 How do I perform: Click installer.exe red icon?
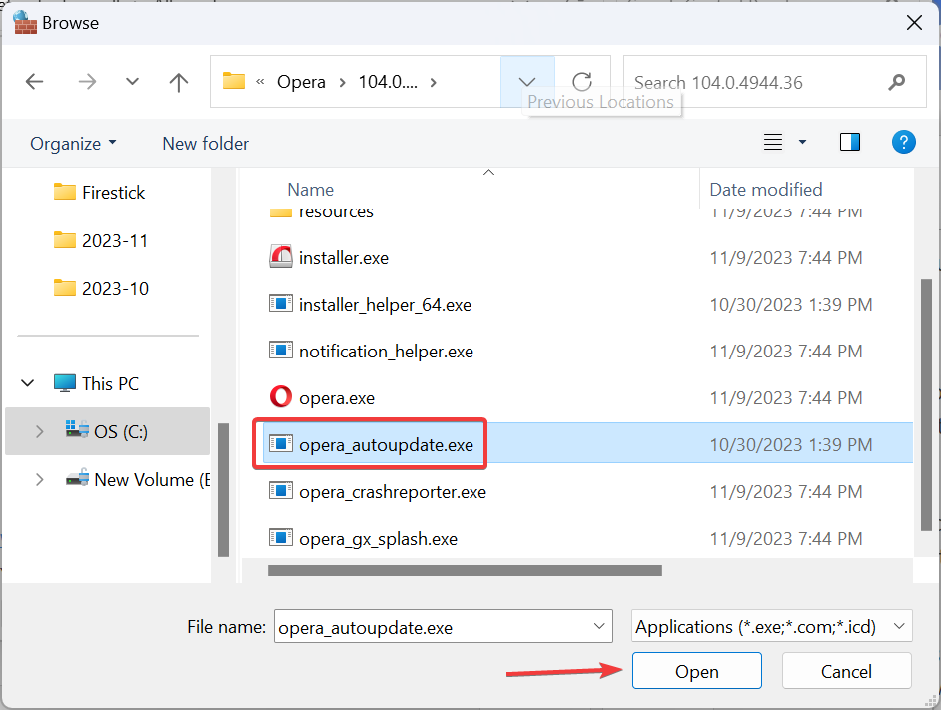281,257
